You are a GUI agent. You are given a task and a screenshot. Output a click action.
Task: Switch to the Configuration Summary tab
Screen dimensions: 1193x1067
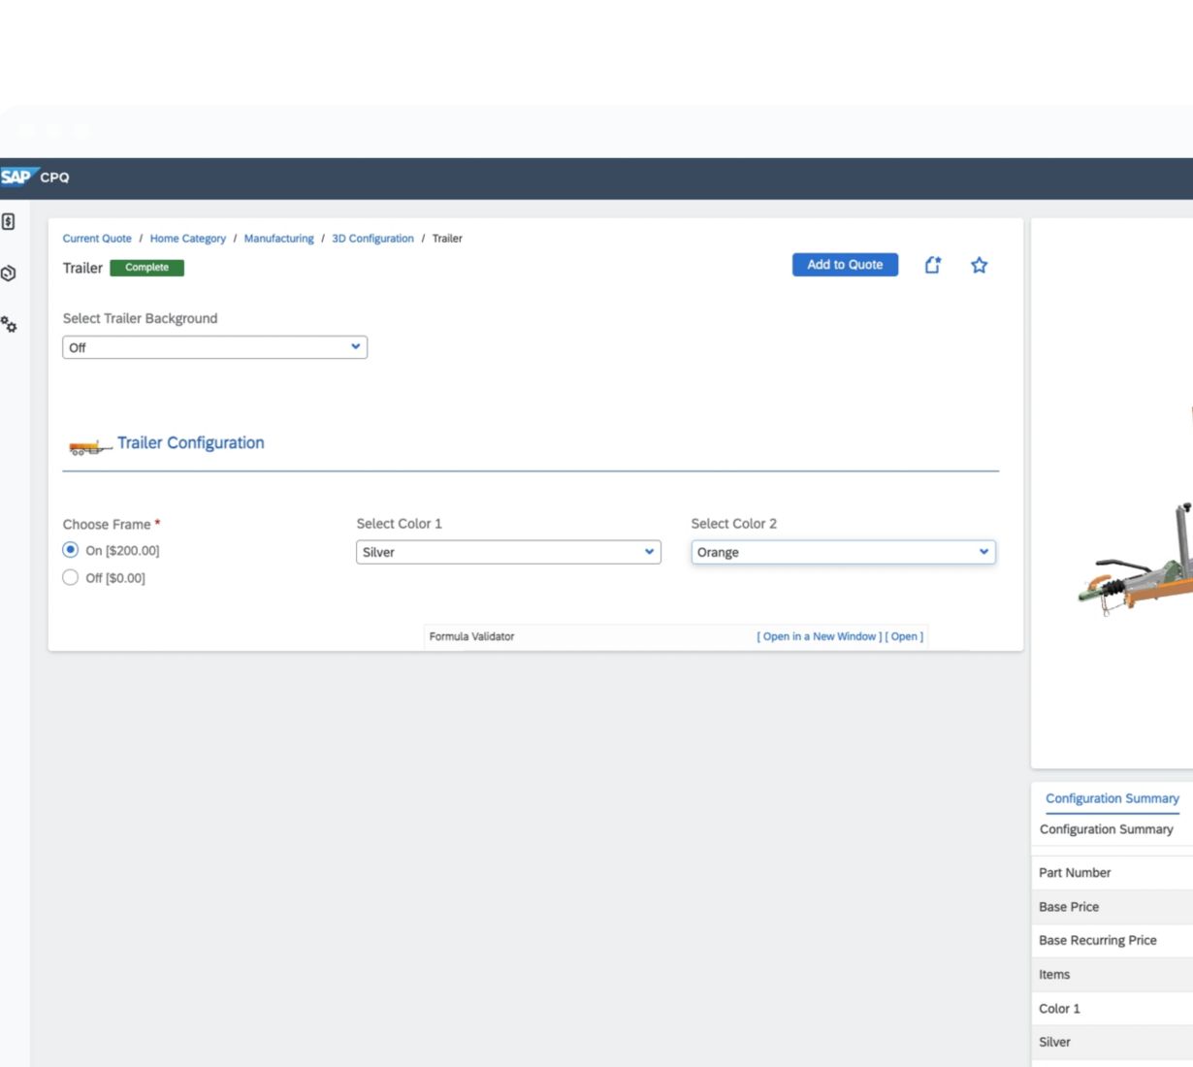pyautogui.click(x=1112, y=798)
